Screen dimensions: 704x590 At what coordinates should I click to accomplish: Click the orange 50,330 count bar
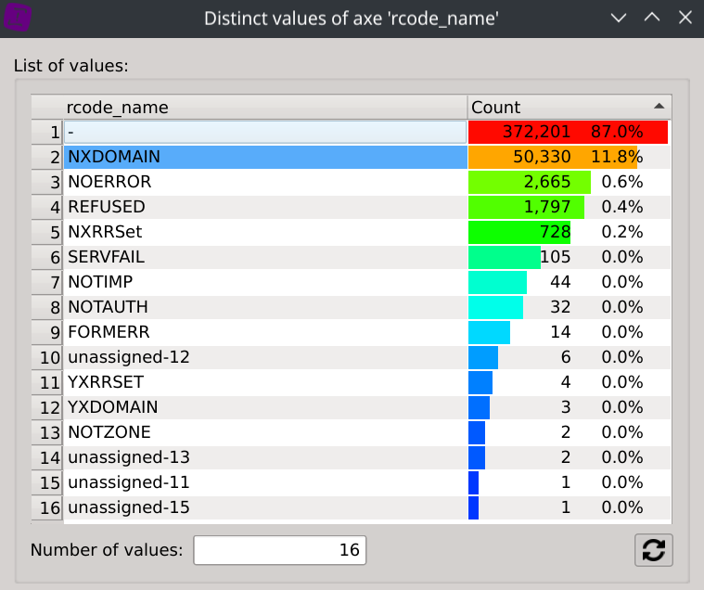coord(553,157)
